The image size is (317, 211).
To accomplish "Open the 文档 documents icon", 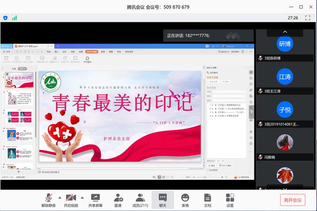I will pyautogui.click(x=208, y=200).
